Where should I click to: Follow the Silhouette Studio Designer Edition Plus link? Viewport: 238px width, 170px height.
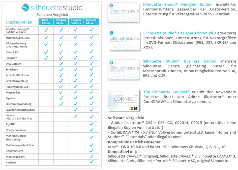180,33
